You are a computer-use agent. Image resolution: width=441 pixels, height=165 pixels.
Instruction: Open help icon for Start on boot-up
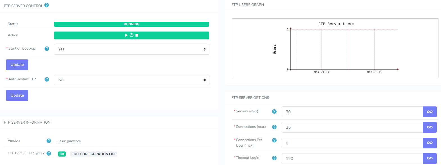point(47,49)
